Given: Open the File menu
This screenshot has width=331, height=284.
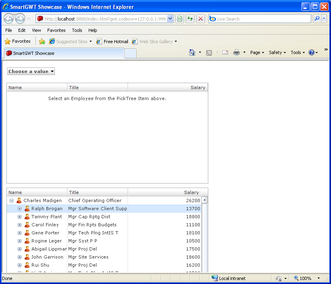Looking at the screenshot, I should 8,30.
